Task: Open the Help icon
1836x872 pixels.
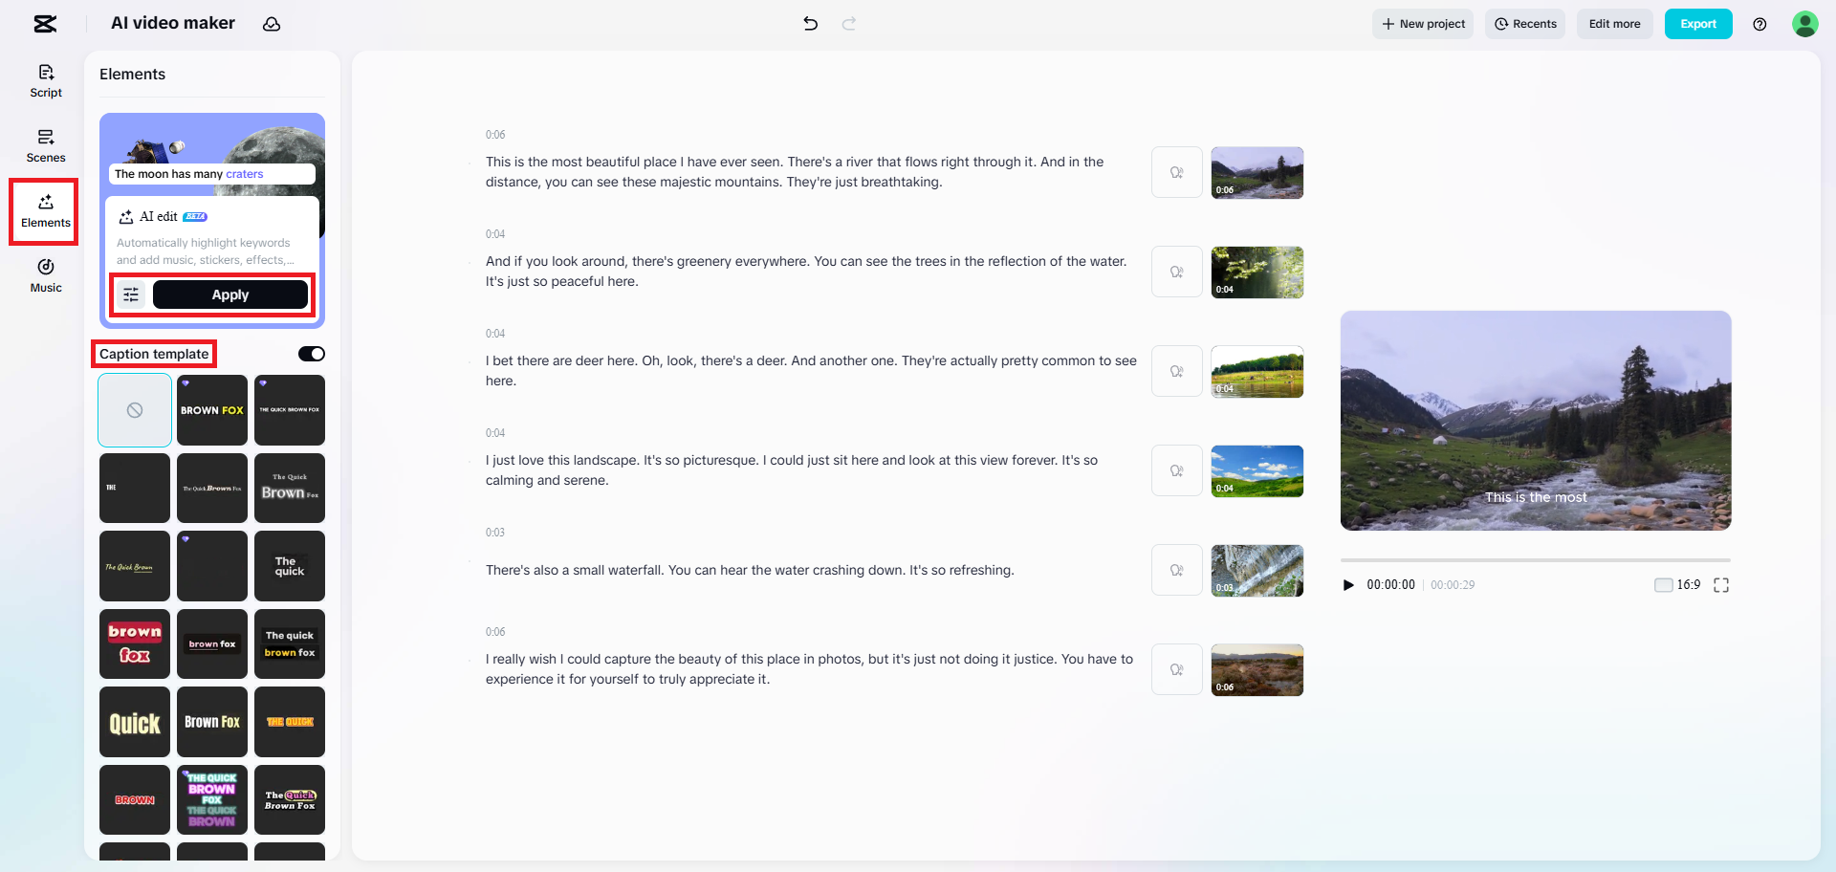Action: (1759, 23)
